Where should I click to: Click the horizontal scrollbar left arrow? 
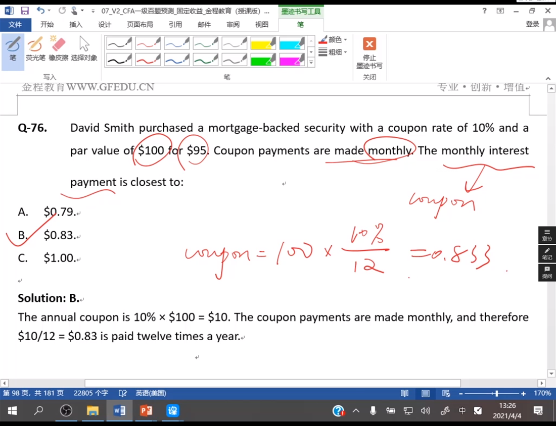coord(4,383)
